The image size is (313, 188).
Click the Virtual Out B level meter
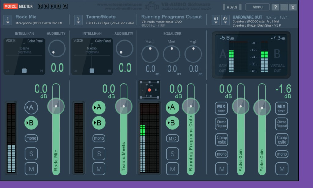[264, 57]
